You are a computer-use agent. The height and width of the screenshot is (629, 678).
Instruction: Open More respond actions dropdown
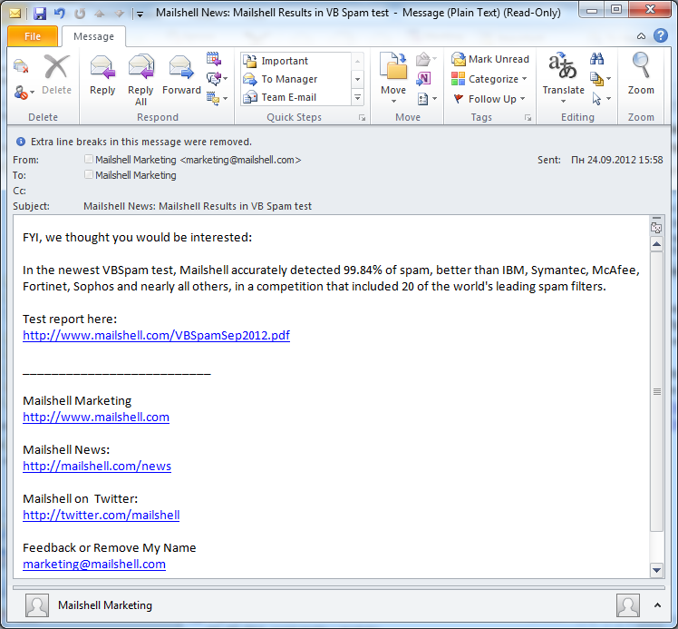(217, 98)
